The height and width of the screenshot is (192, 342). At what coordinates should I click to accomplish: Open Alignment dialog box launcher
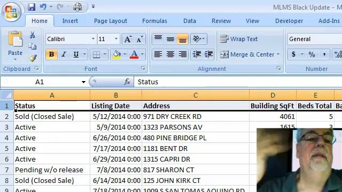(x=278, y=68)
